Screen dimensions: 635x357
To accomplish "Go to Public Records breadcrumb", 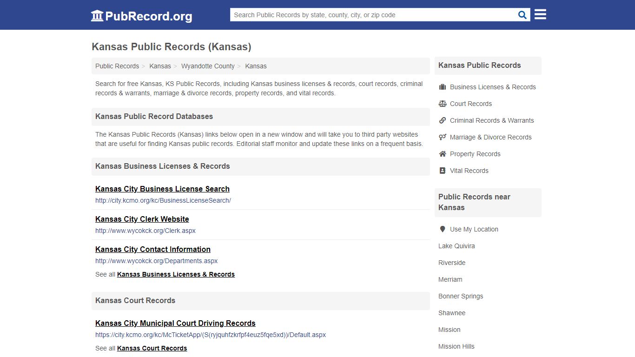I will coord(117,66).
